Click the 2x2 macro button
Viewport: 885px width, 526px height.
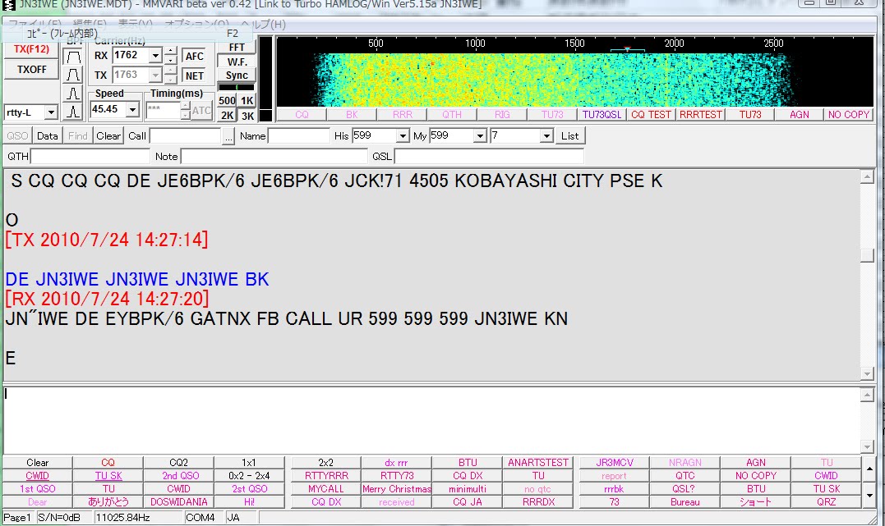pos(326,463)
